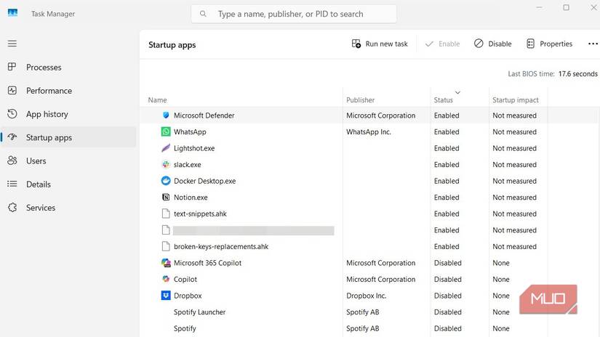The image size is (600, 337).
Task: Click the Dropbox Inc. publisher cell
Action: [x=367, y=296]
